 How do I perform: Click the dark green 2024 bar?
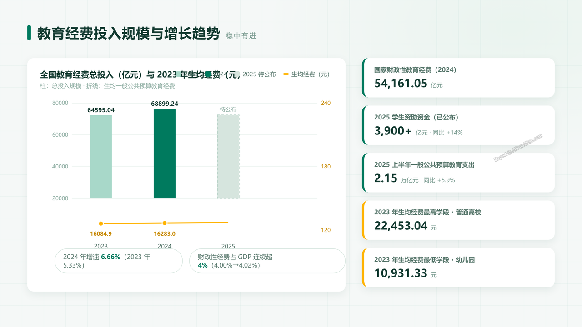coord(165,154)
